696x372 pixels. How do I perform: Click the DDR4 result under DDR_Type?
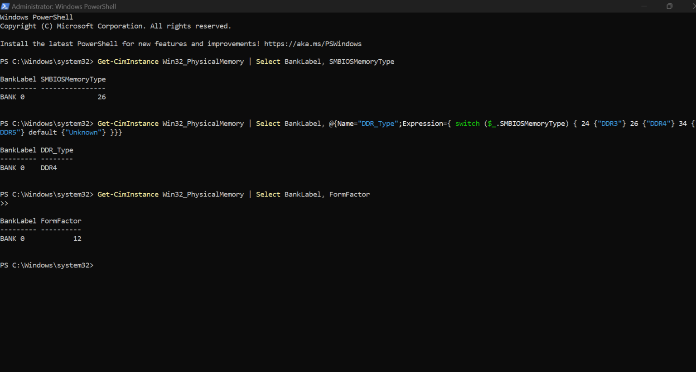pyautogui.click(x=49, y=168)
